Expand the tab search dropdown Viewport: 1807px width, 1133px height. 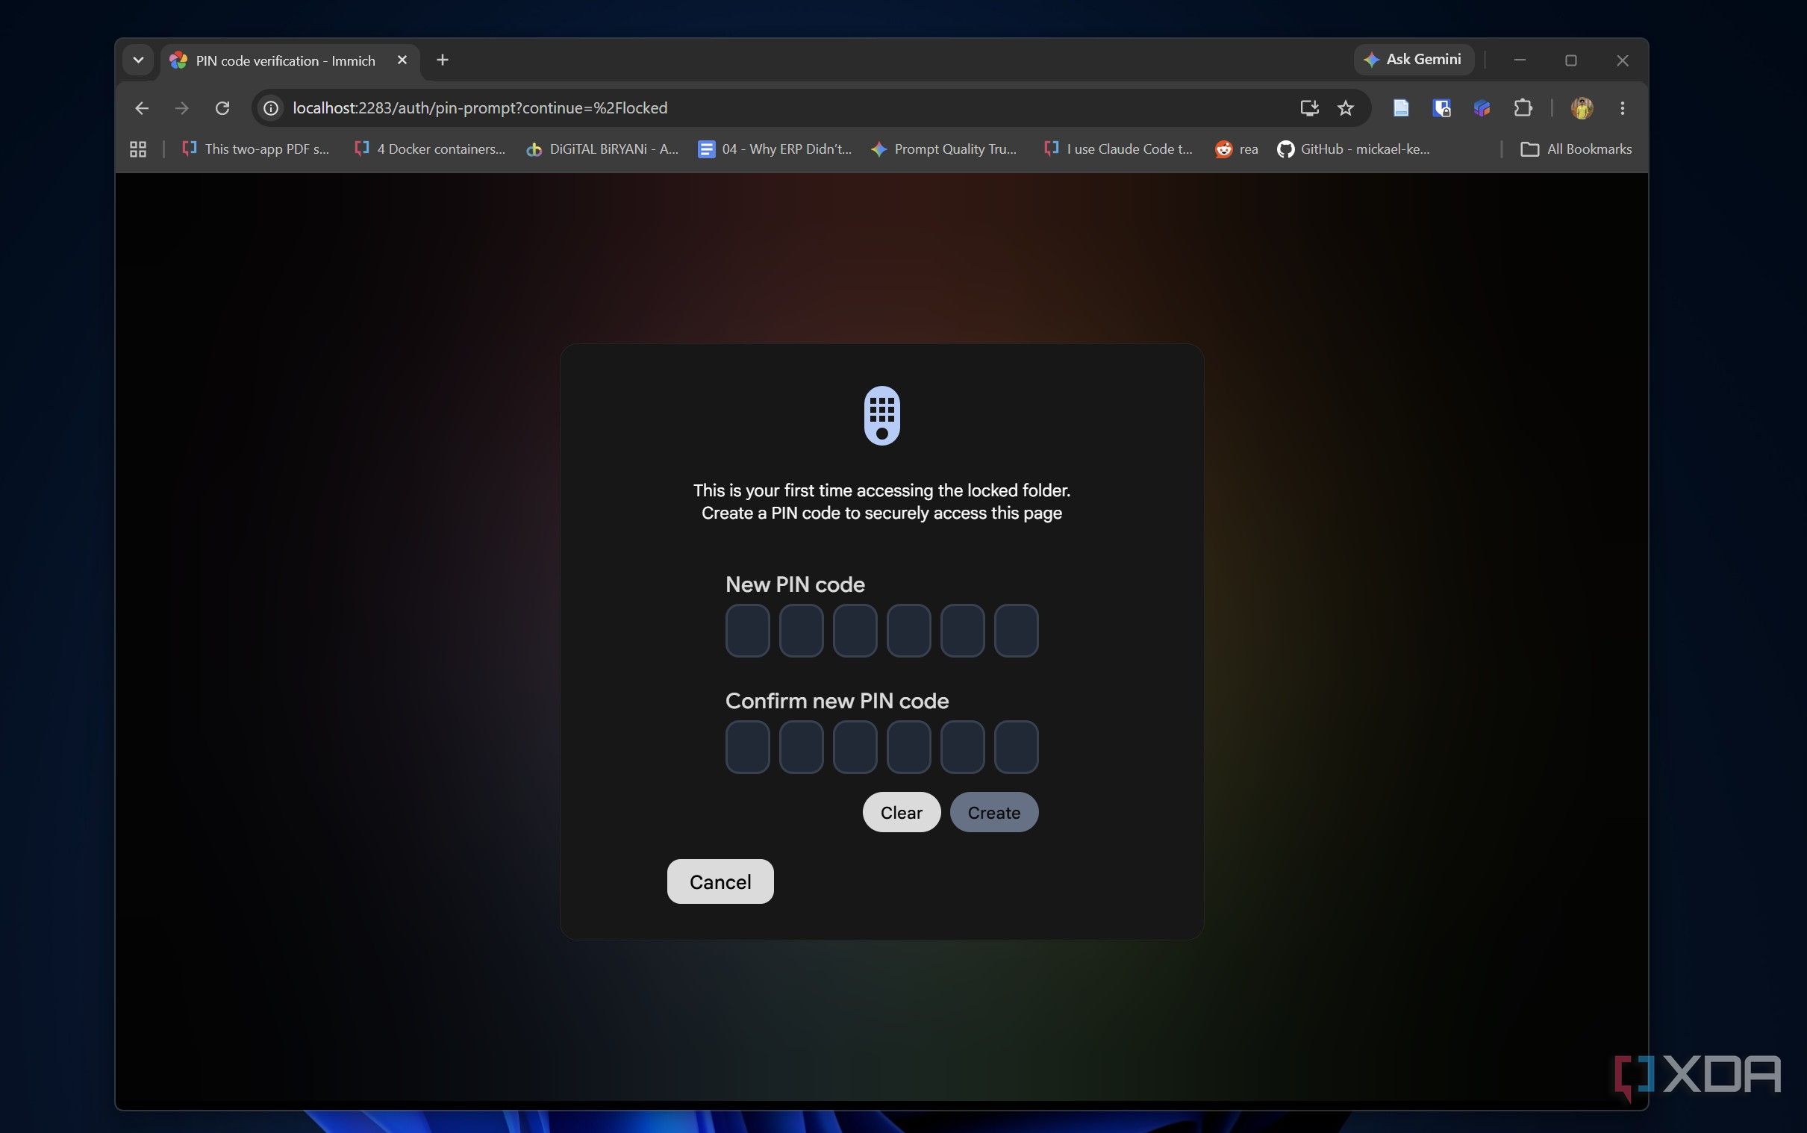(138, 60)
